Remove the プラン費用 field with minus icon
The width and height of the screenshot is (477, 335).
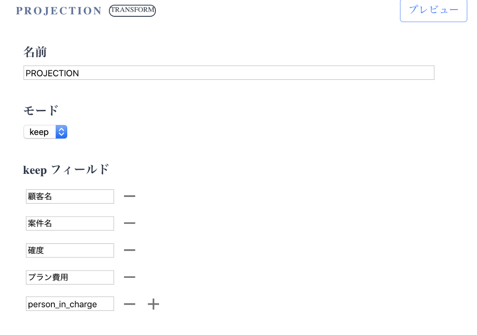pos(129,277)
